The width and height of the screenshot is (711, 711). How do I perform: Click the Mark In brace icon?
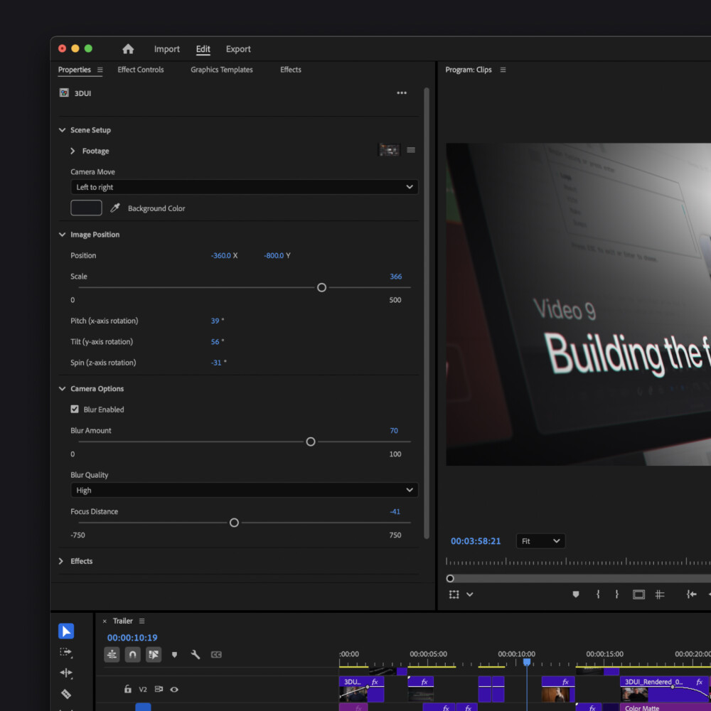(598, 594)
